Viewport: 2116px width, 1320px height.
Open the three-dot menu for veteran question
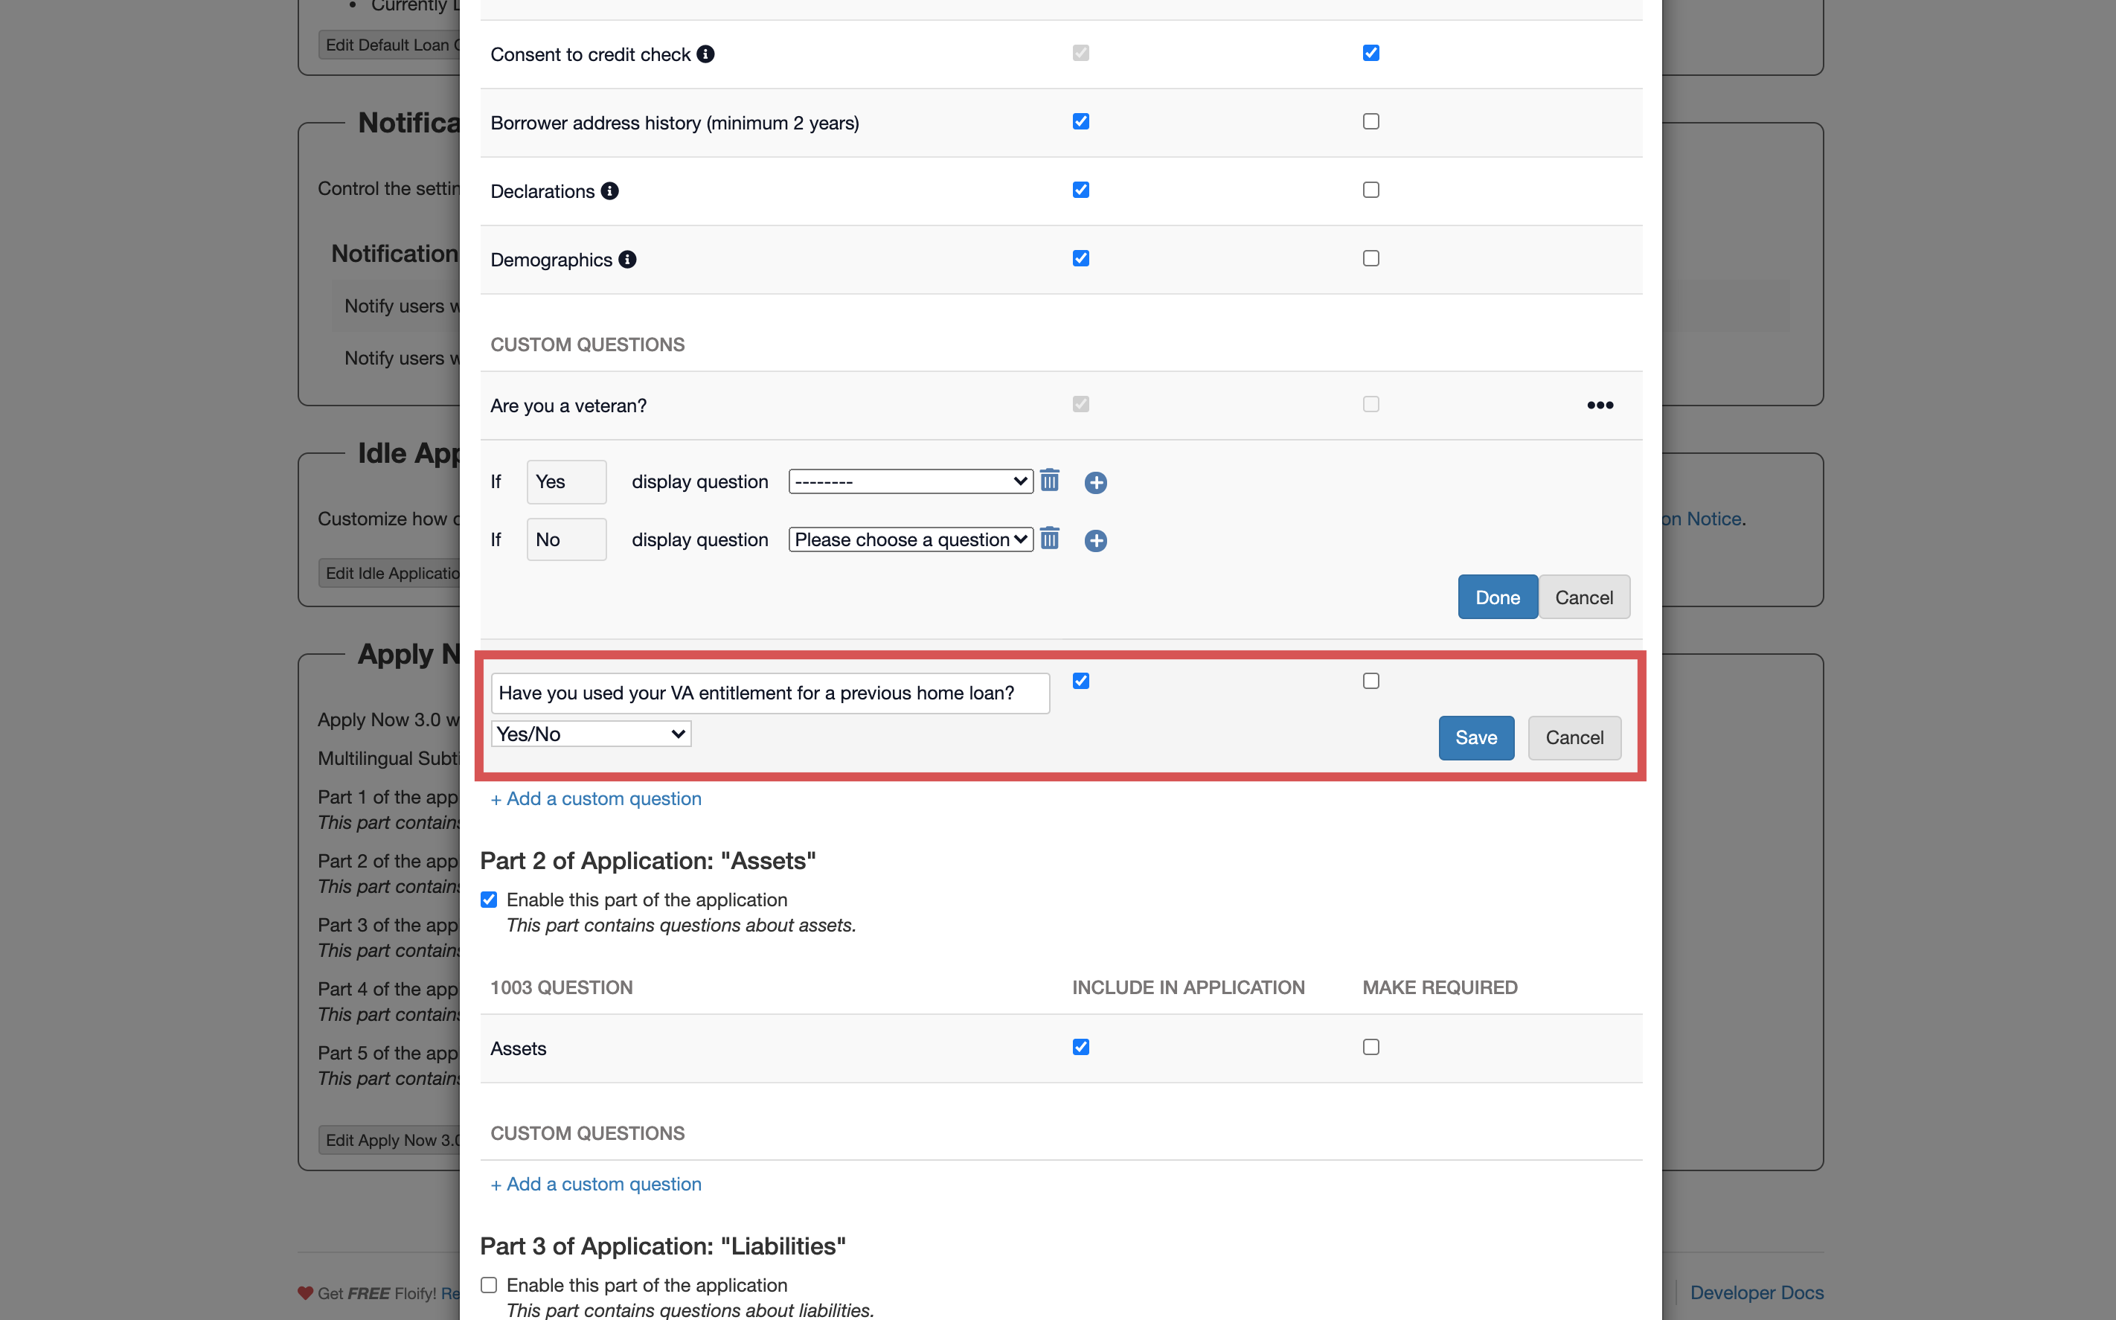(1599, 405)
